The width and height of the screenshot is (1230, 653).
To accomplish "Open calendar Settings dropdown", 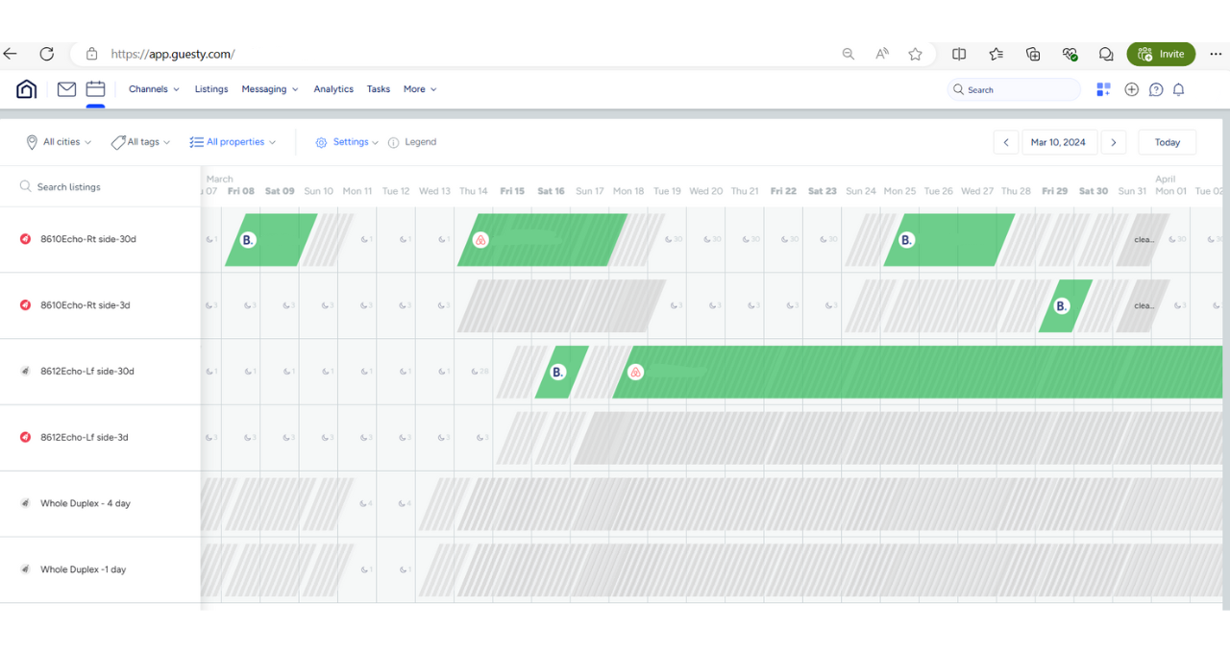I will (x=347, y=142).
